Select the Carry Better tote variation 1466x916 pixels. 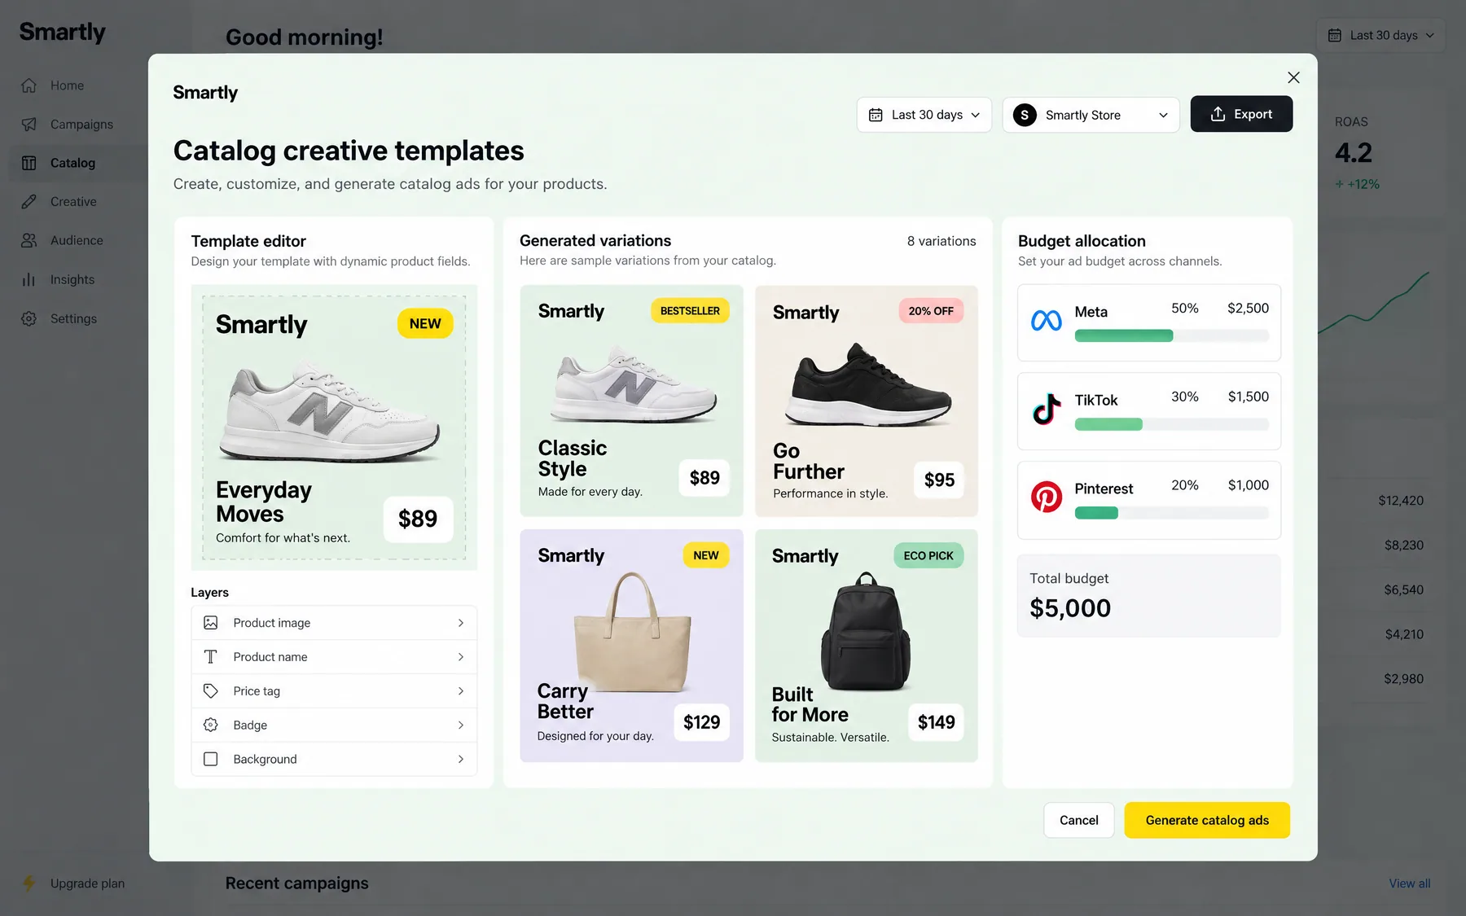(631, 646)
